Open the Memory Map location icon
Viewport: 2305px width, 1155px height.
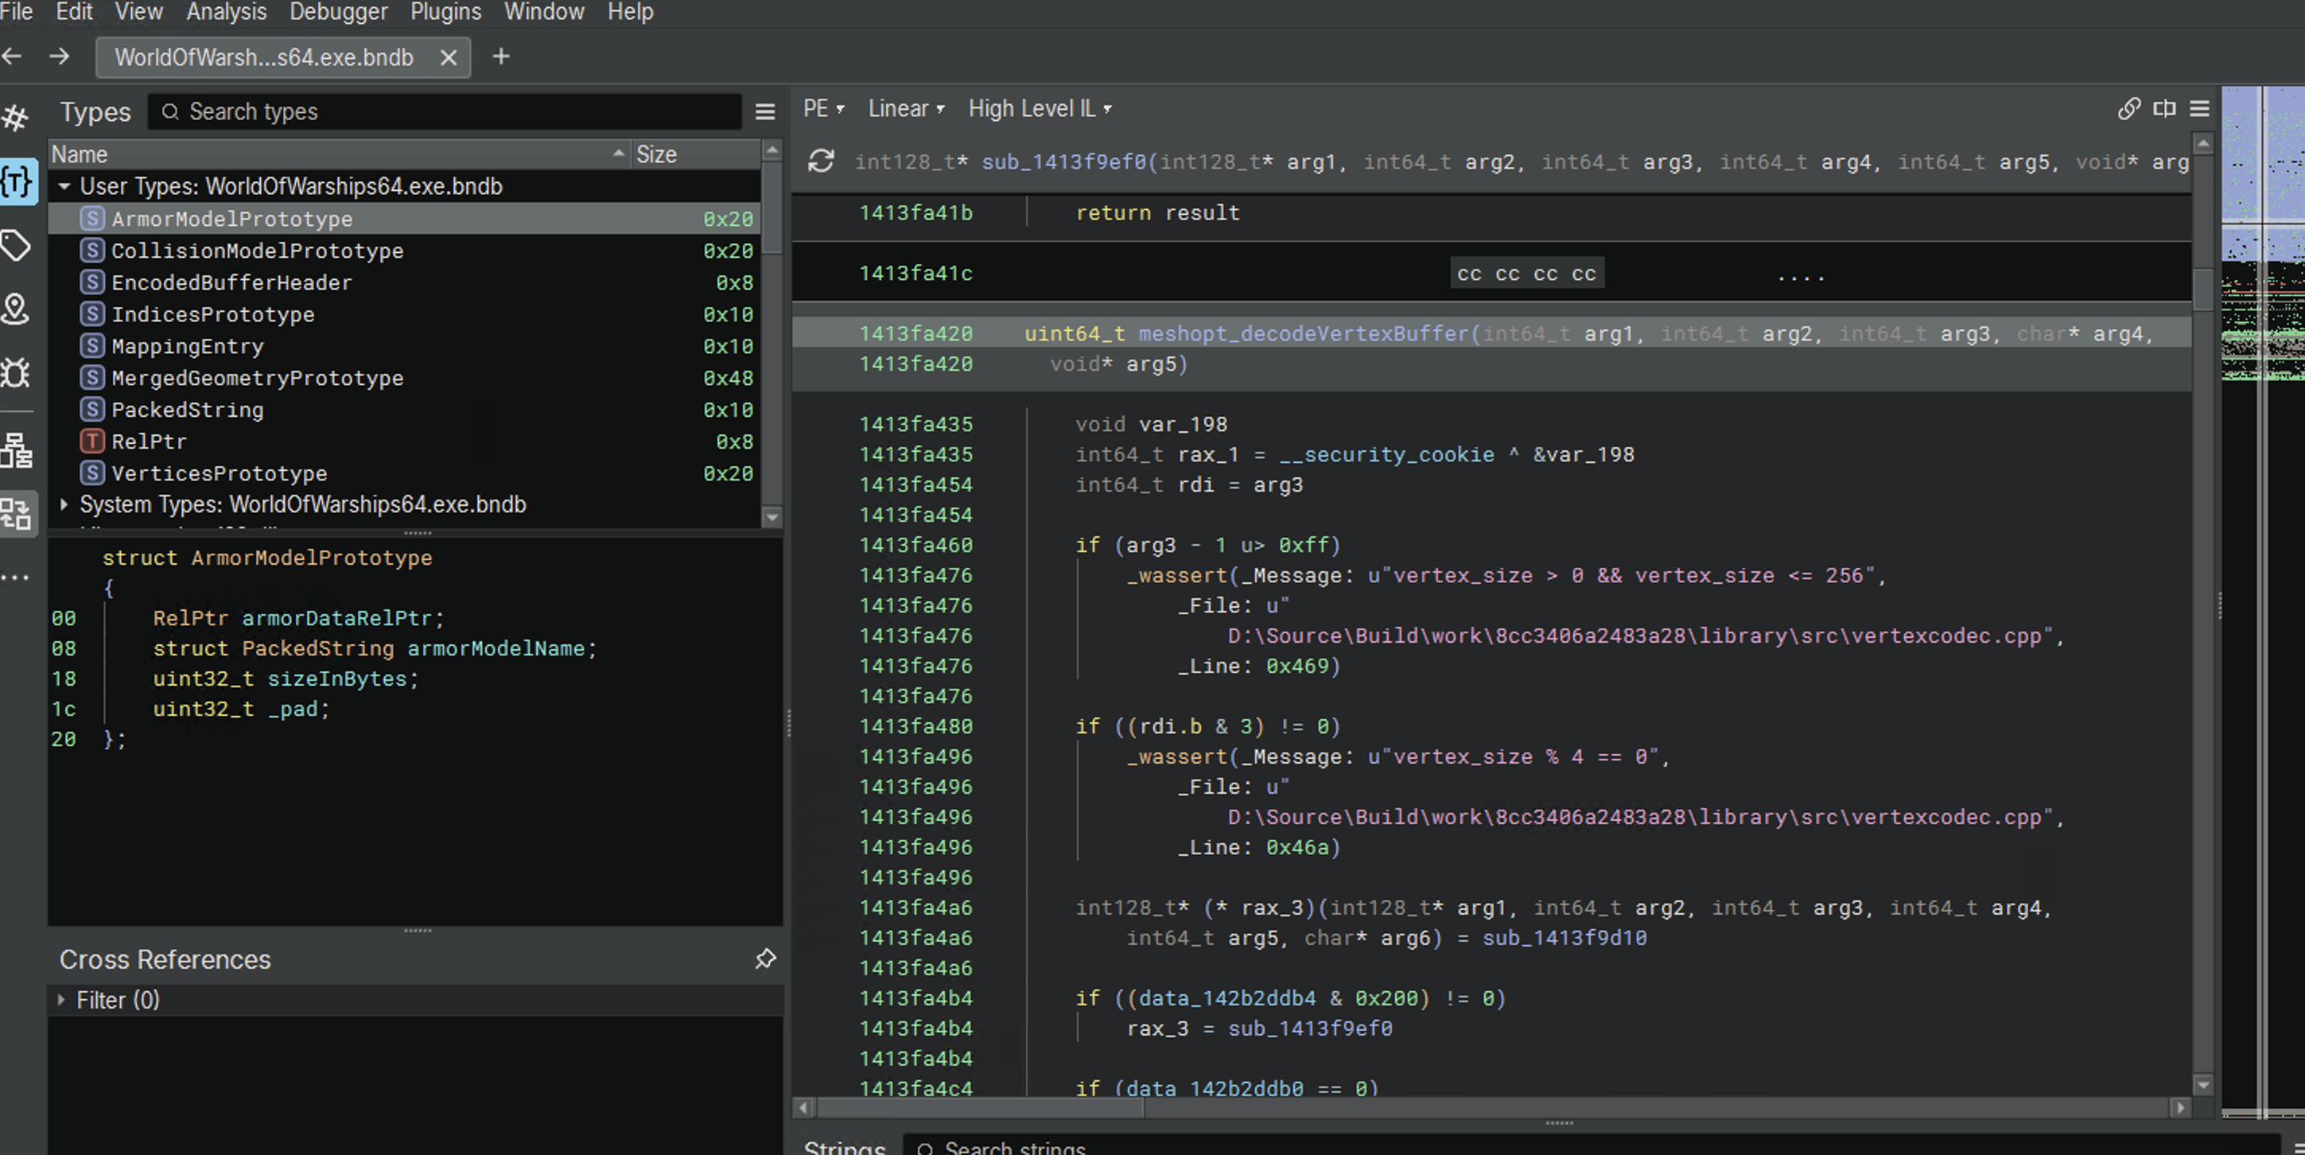pyautogui.click(x=16, y=309)
